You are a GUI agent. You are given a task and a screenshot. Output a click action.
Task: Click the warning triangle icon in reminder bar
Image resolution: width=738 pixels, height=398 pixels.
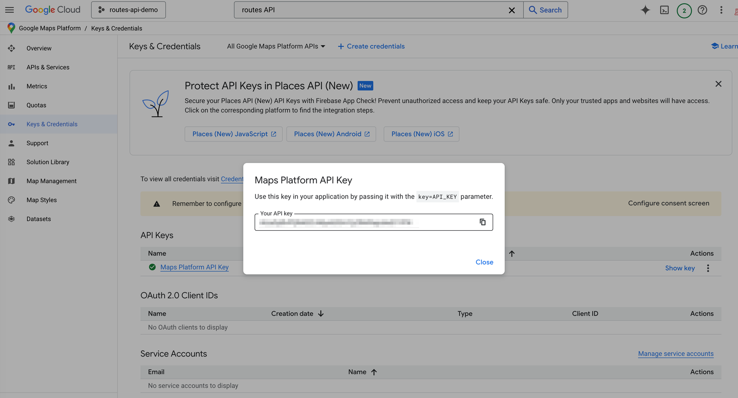(x=157, y=204)
